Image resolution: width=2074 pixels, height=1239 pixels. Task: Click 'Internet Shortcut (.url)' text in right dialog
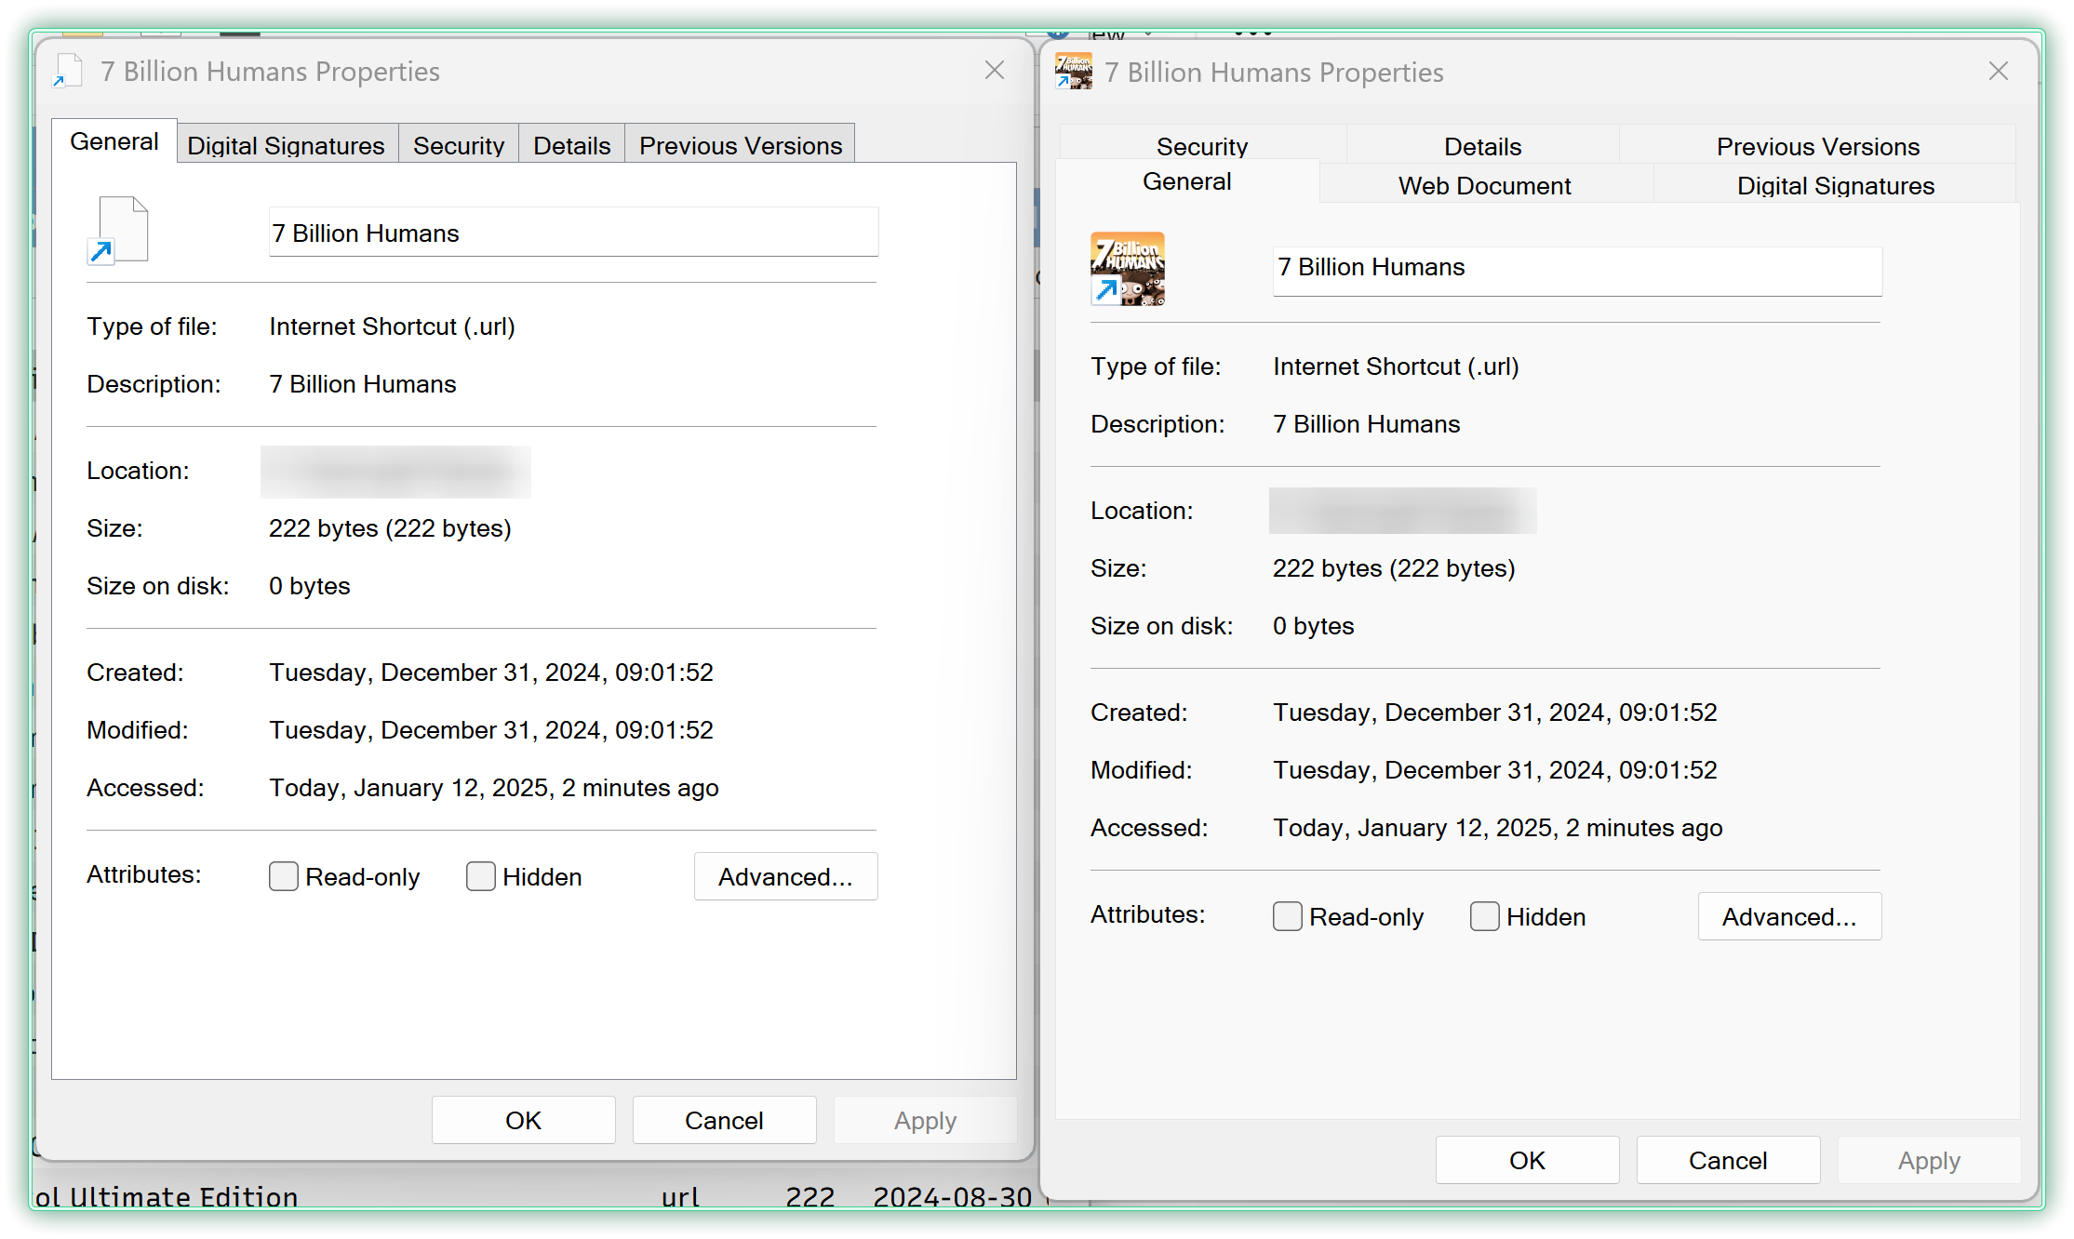point(1396,366)
